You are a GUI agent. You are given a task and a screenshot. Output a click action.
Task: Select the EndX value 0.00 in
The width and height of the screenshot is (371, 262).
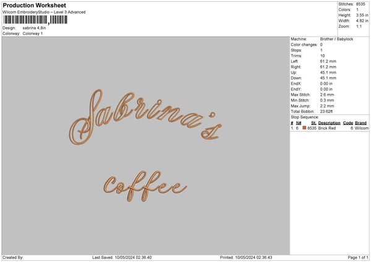(326, 83)
